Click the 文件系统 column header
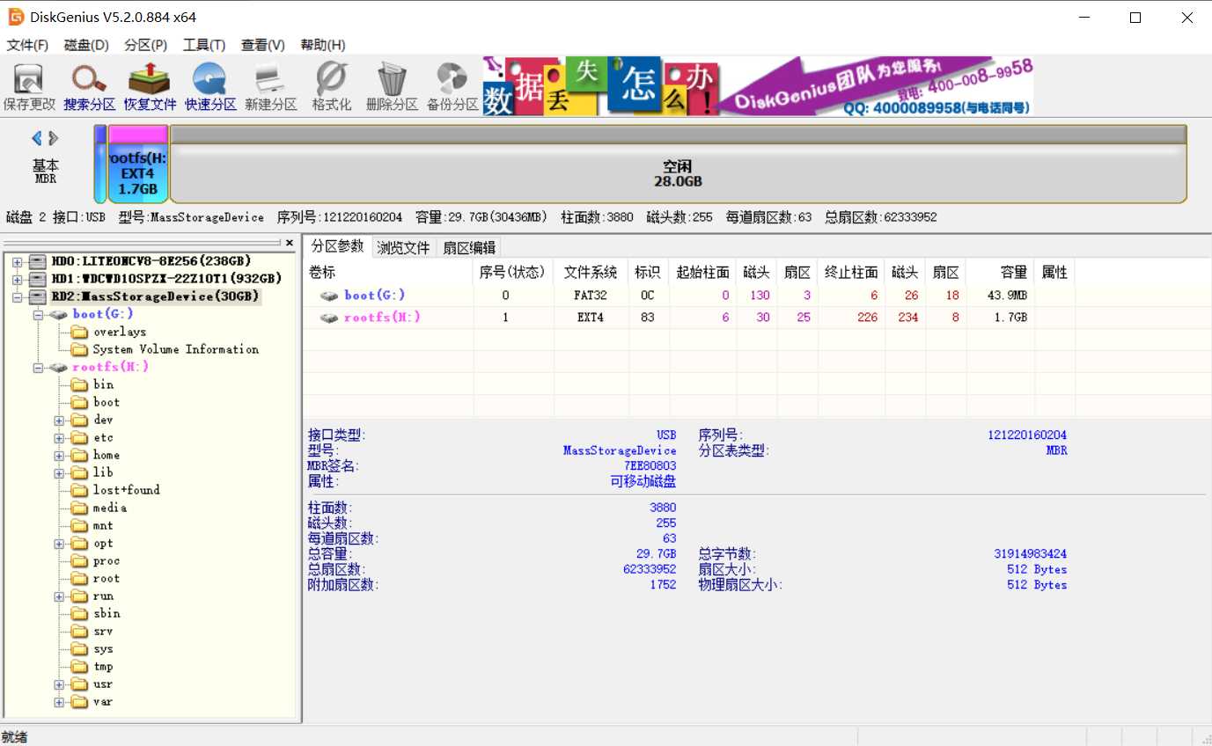The image size is (1212, 746). 591,273
